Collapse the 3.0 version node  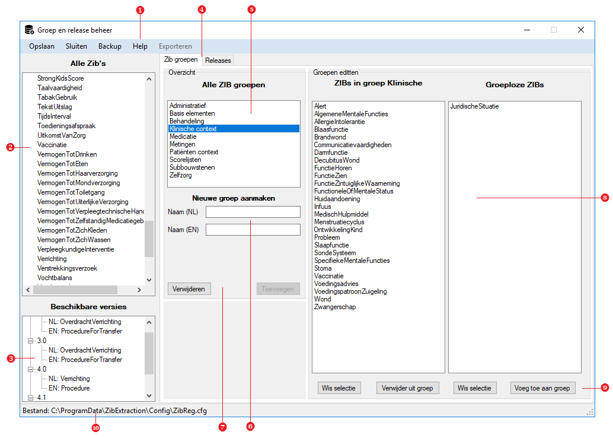click(30, 341)
